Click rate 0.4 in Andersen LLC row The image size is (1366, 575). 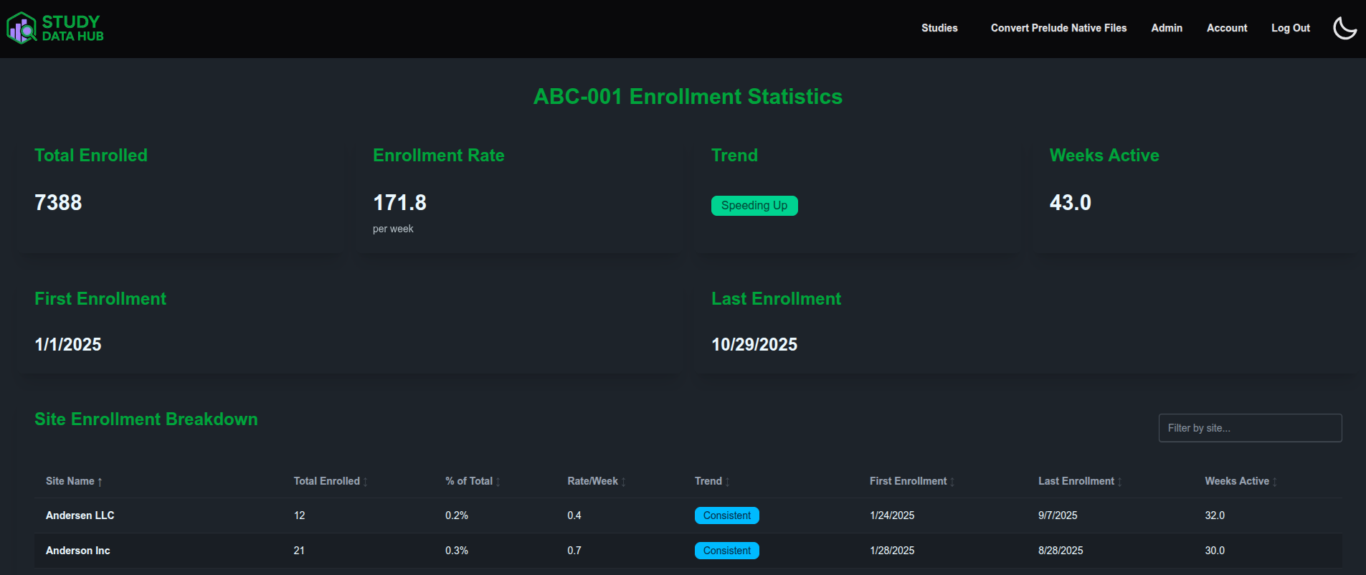pyautogui.click(x=574, y=515)
